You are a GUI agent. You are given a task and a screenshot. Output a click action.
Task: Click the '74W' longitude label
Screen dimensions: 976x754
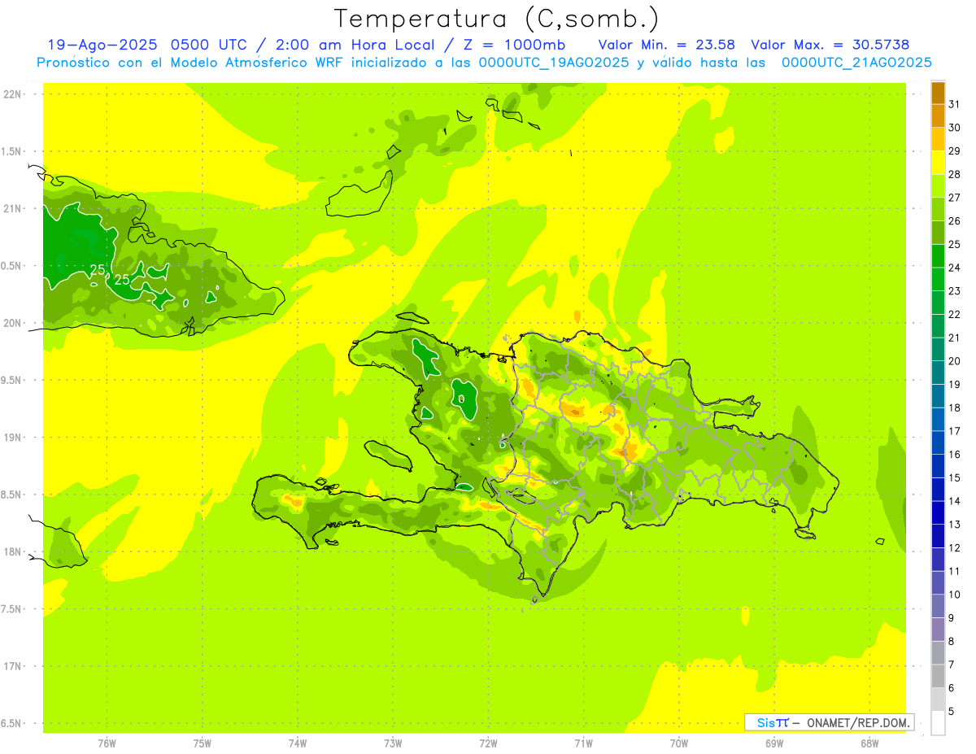coord(298,743)
